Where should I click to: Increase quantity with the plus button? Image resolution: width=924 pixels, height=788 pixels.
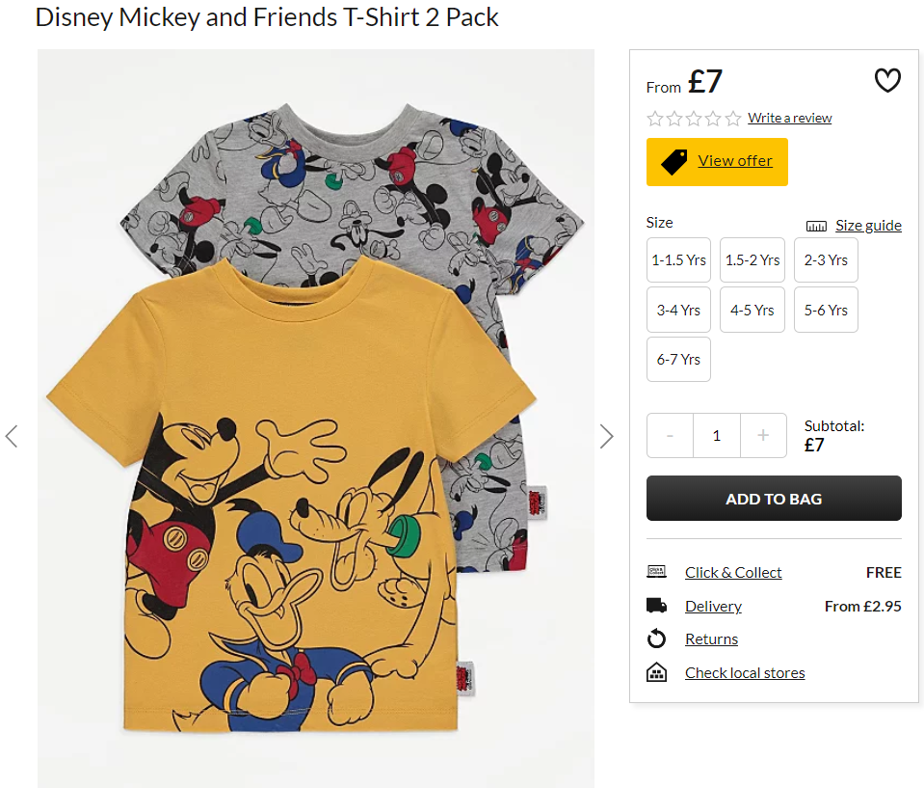point(763,435)
